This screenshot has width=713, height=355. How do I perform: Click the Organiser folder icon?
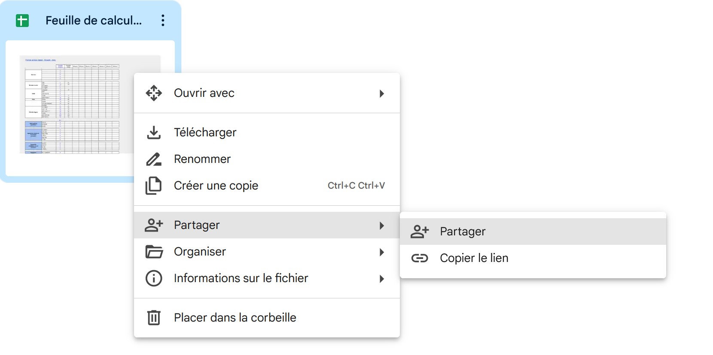coord(154,252)
